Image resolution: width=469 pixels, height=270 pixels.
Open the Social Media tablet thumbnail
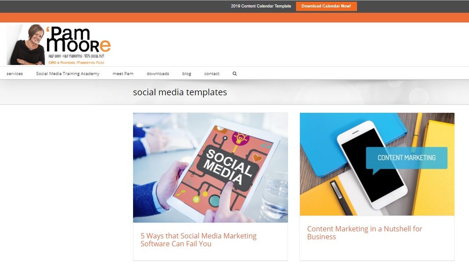(x=211, y=167)
